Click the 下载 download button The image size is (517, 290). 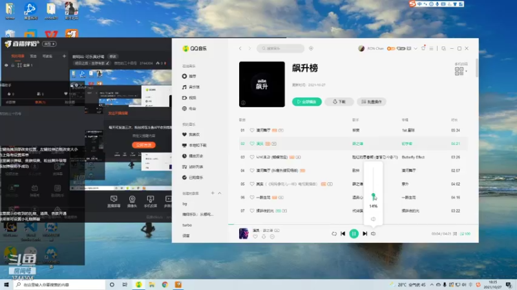(x=339, y=102)
